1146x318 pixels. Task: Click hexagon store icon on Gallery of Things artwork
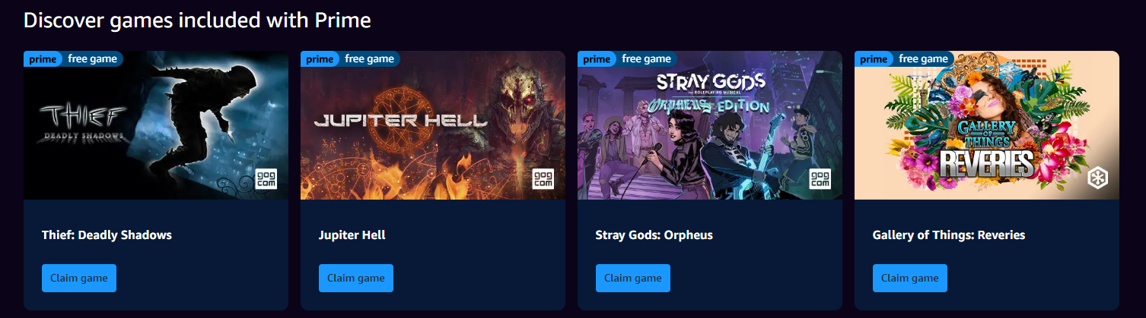tap(1097, 178)
